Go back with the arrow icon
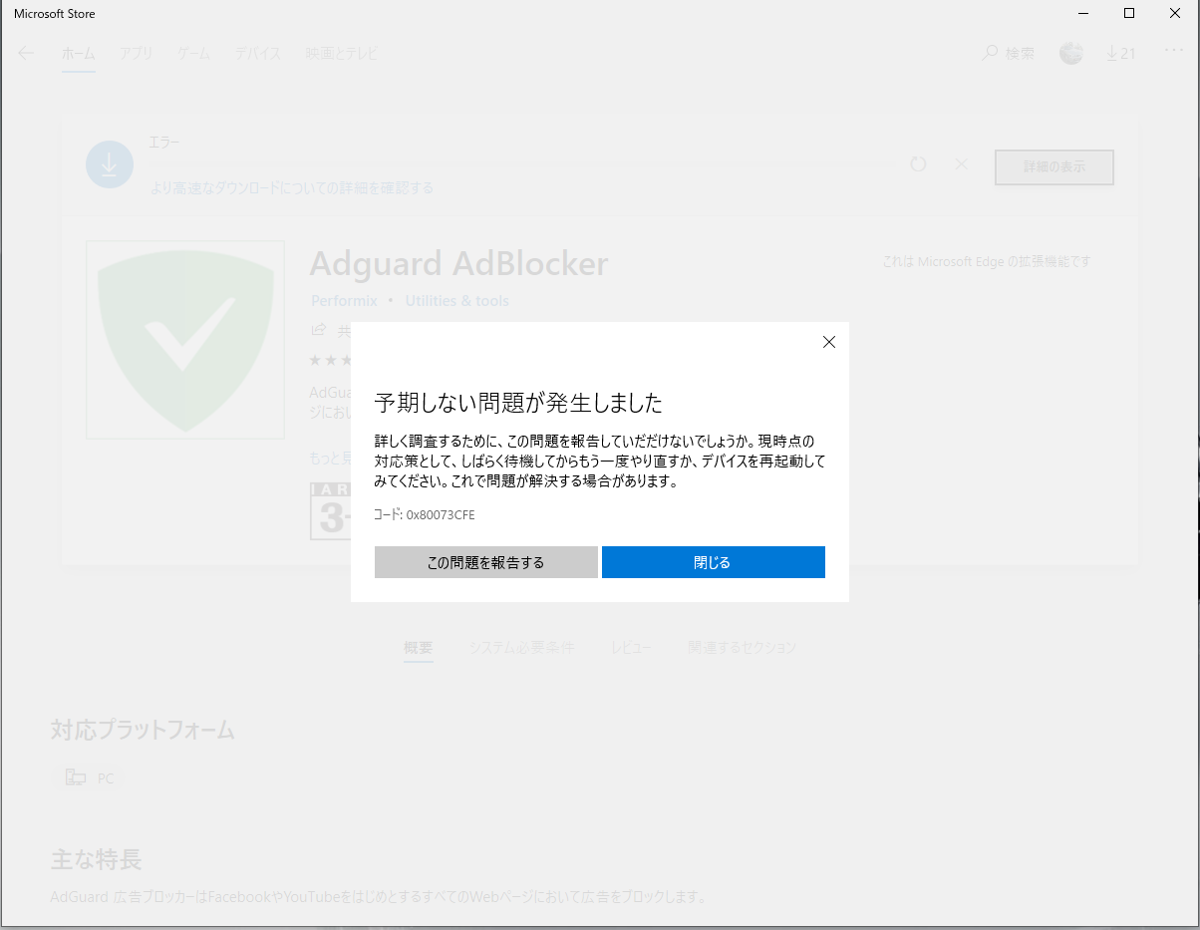Viewport: 1200px width, 930px height. (26, 54)
